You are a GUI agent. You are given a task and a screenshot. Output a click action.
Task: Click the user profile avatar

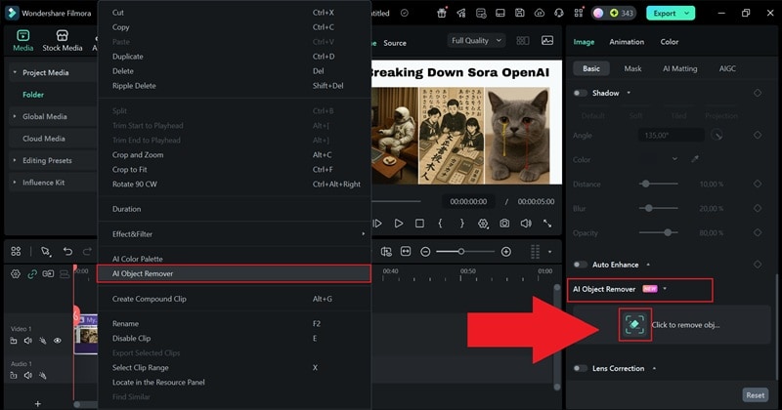(x=598, y=13)
